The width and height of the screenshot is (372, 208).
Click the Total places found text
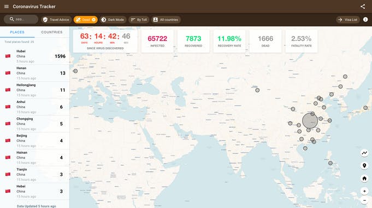(19, 42)
